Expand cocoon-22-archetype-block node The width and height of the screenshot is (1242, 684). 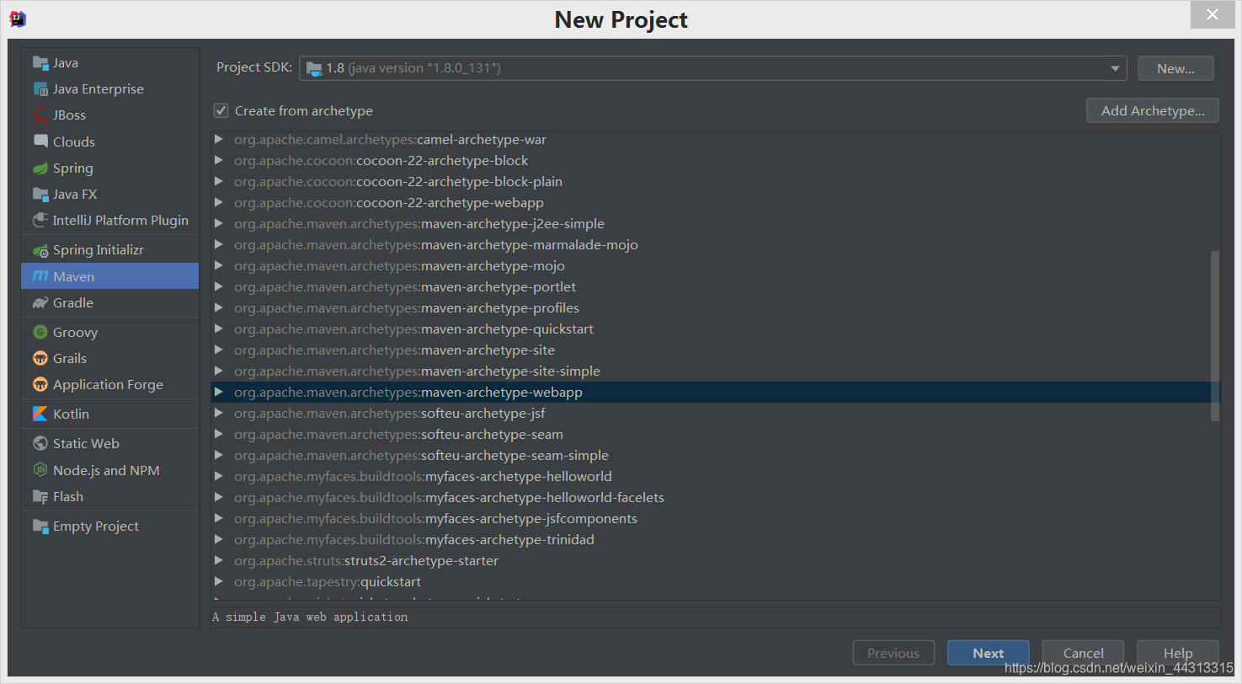click(x=219, y=160)
